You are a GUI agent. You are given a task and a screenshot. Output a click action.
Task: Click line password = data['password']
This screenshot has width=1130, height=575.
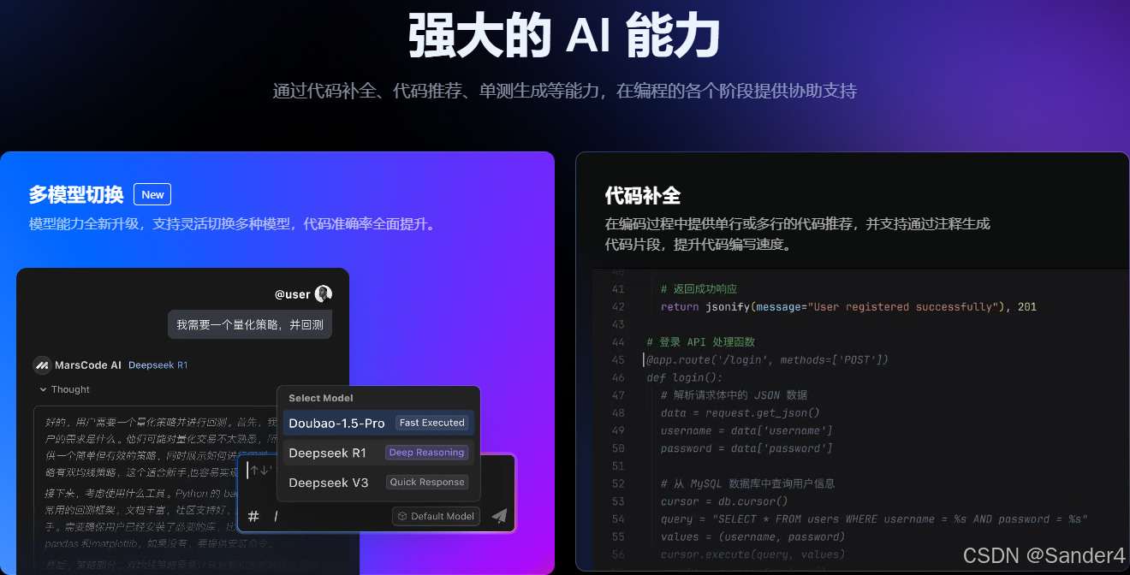tap(746, 448)
